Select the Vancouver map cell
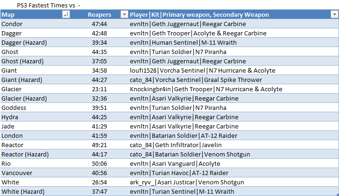Viewport: 339px width, 196px height. 35,173
